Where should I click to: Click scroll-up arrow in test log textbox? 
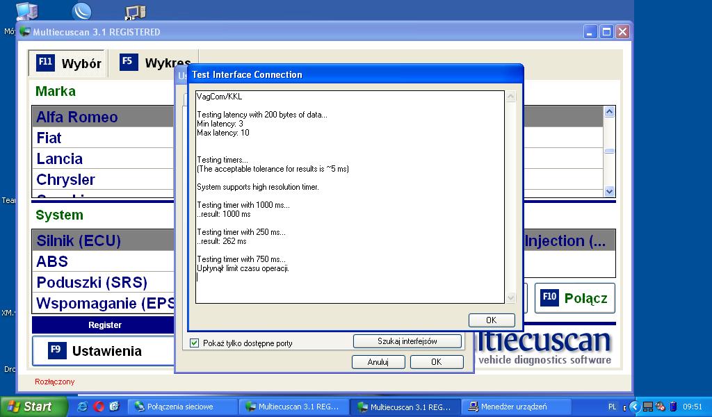[511, 97]
